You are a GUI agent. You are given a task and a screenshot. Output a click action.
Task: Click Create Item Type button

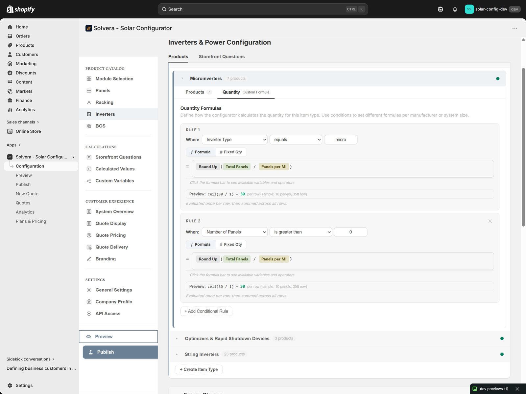click(199, 369)
